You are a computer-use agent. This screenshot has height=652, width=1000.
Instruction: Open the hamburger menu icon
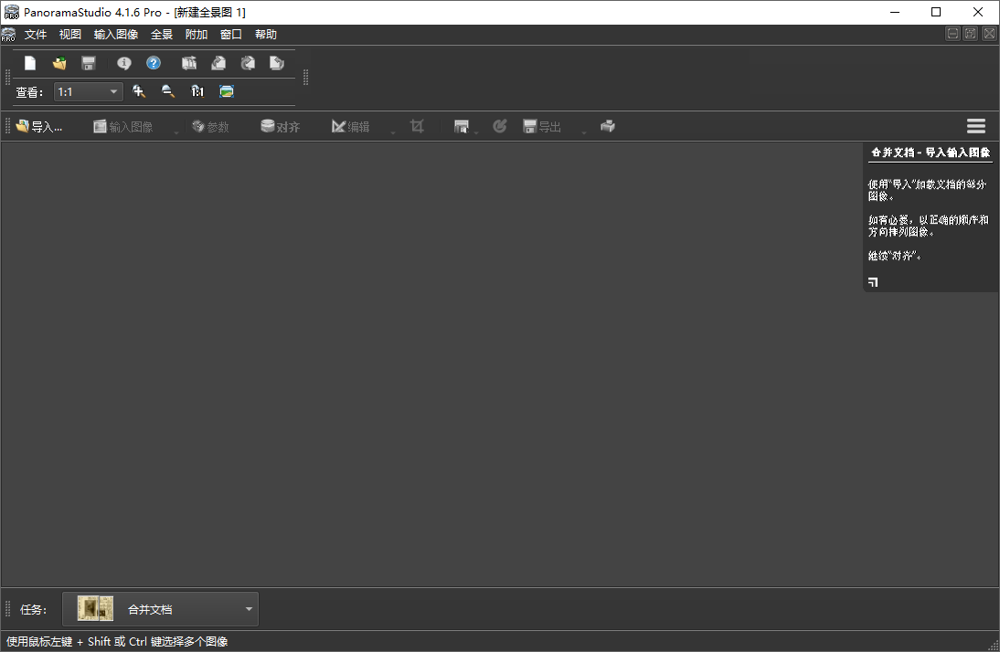pos(975,126)
